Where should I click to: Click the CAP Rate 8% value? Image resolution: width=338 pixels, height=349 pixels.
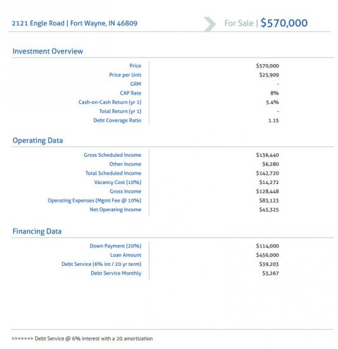point(275,93)
